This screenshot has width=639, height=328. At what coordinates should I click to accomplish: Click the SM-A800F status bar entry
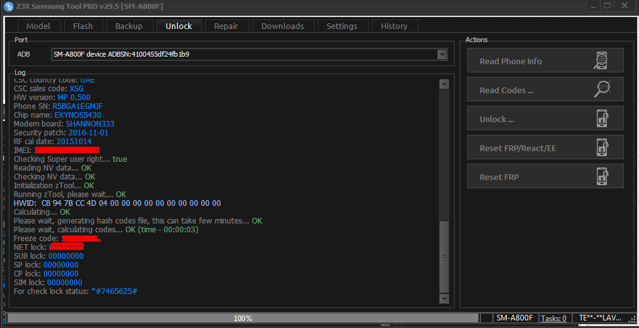[516, 318]
